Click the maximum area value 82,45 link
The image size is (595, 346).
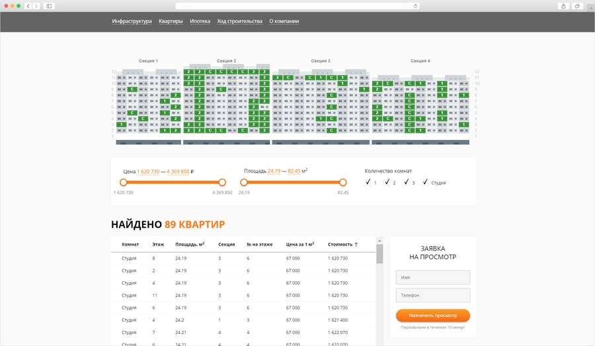[294, 171]
